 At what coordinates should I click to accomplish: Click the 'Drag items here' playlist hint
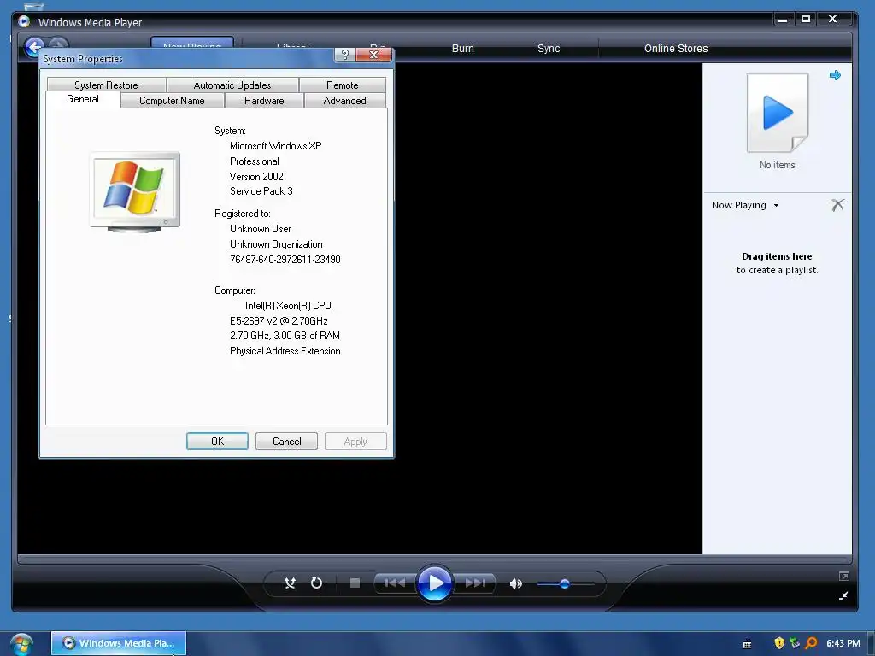coord(777,256)
